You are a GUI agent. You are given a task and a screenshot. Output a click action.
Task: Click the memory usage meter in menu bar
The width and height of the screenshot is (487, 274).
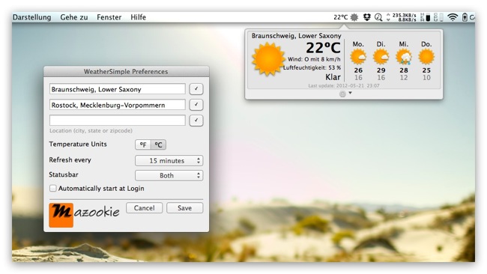426,17
